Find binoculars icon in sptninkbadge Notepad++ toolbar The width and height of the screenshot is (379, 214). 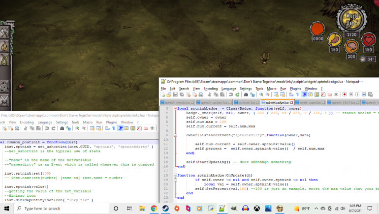click(x=246, y=94)
